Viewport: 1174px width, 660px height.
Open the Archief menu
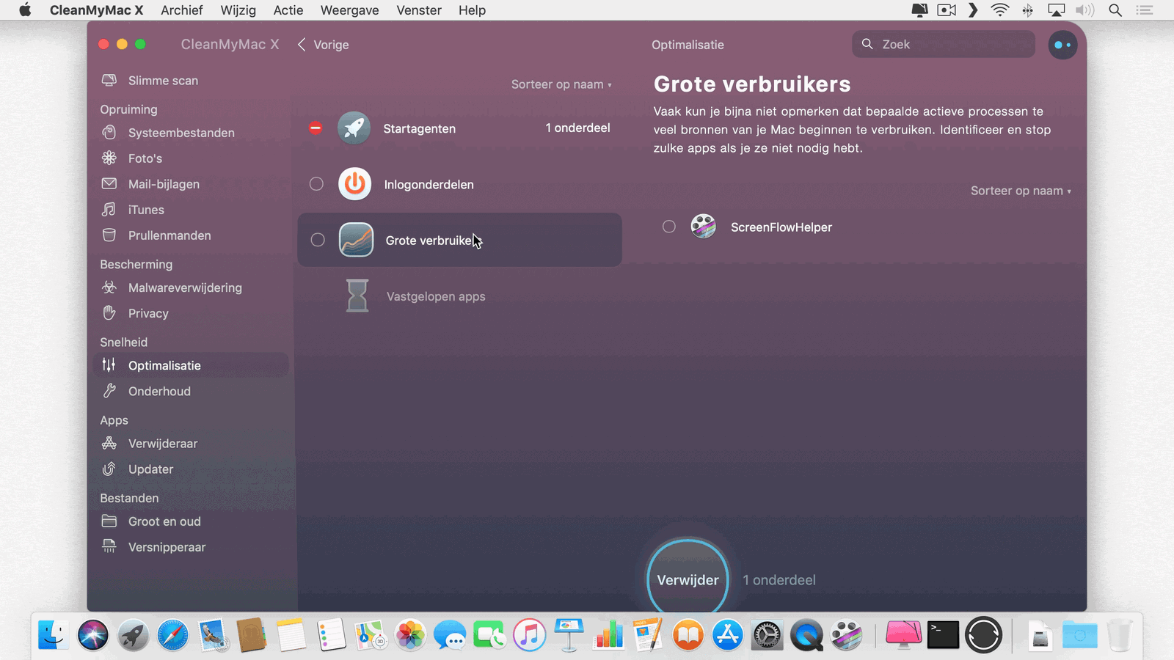pyautogui.click(x=181, y=10)
